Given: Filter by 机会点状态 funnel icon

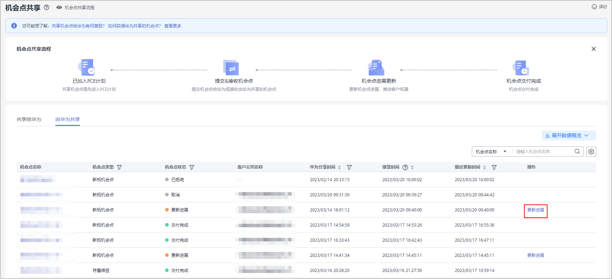Looking at the screenshot, I should coord(192,167).
